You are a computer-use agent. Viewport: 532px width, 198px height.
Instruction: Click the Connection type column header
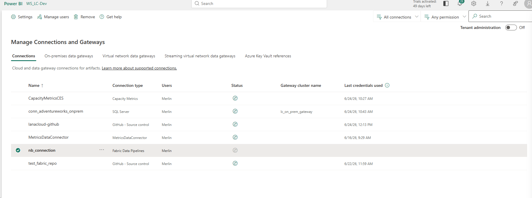click(x=128, y=85)
